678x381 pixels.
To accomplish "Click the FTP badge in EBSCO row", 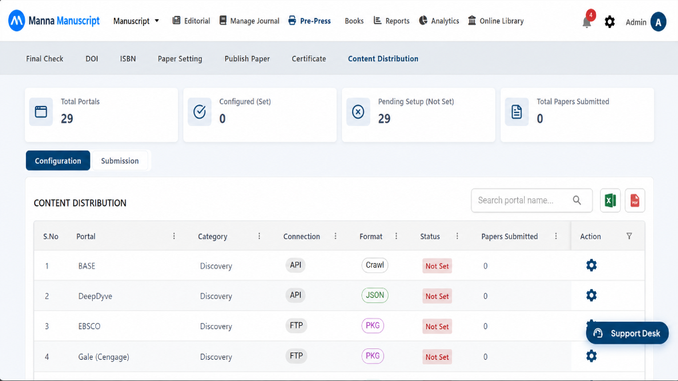I will pyautogui.click(x=296, y=326).
